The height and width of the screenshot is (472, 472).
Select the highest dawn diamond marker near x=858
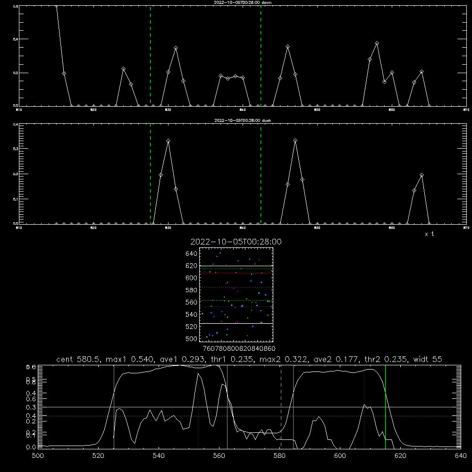point(377,43)
